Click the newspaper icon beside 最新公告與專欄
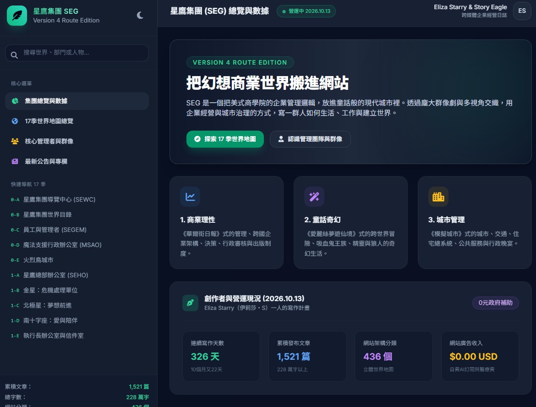 (15, 161)
